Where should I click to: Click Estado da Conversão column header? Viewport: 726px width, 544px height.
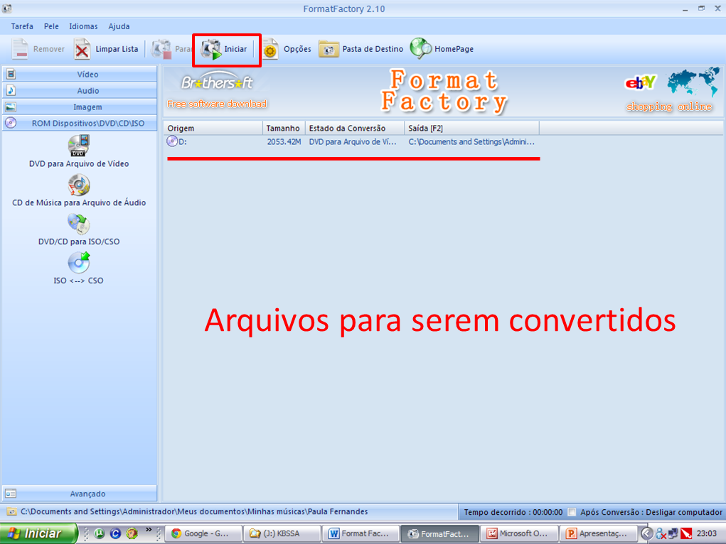coord(355,128)
